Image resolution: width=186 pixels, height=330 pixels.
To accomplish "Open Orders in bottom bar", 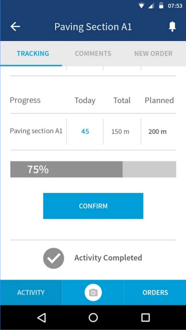I will pyautogui.click(x=155, y=293).
